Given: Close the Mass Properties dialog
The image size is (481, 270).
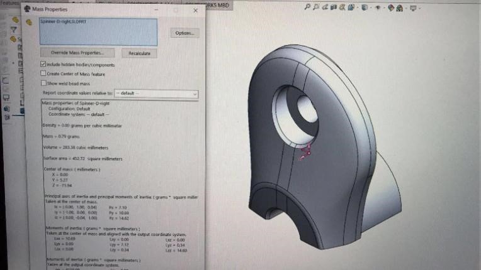Looking at the screenshot, I should click(x=195, y=11).
